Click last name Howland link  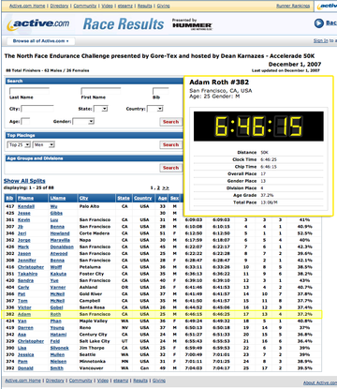[60, 233]
